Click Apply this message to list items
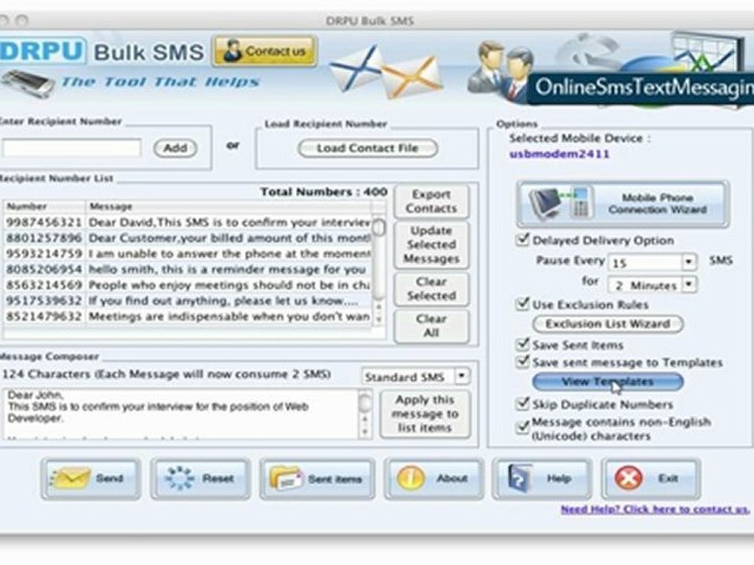 (x=425, y=414)
